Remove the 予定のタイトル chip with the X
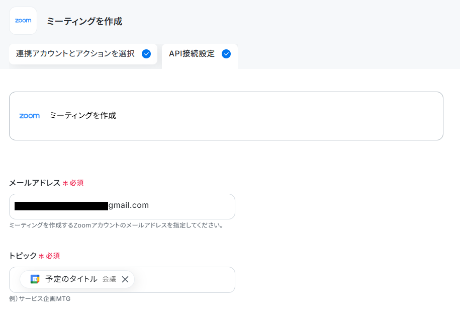Screen dimensions: 460x310 [x=125, y=279]
